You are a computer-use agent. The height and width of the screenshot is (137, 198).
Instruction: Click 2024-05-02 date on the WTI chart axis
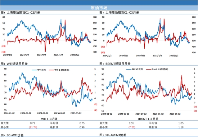26,113
